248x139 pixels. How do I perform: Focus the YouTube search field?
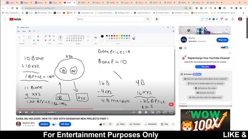pos(109,19)
